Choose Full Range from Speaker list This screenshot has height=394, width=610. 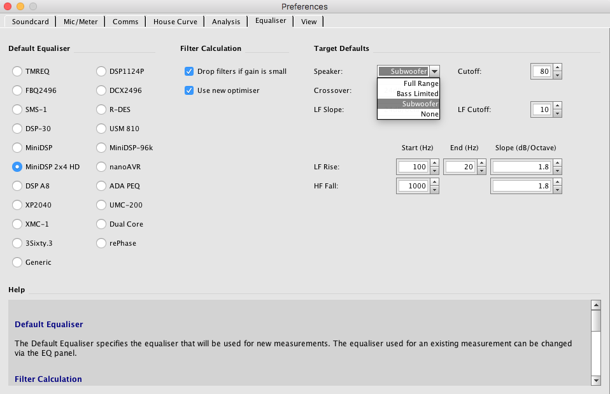(x=409, y=83)
